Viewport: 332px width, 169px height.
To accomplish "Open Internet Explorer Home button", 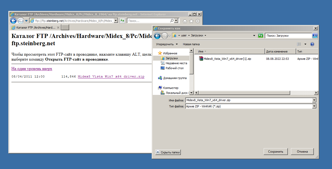I will 185,21.
